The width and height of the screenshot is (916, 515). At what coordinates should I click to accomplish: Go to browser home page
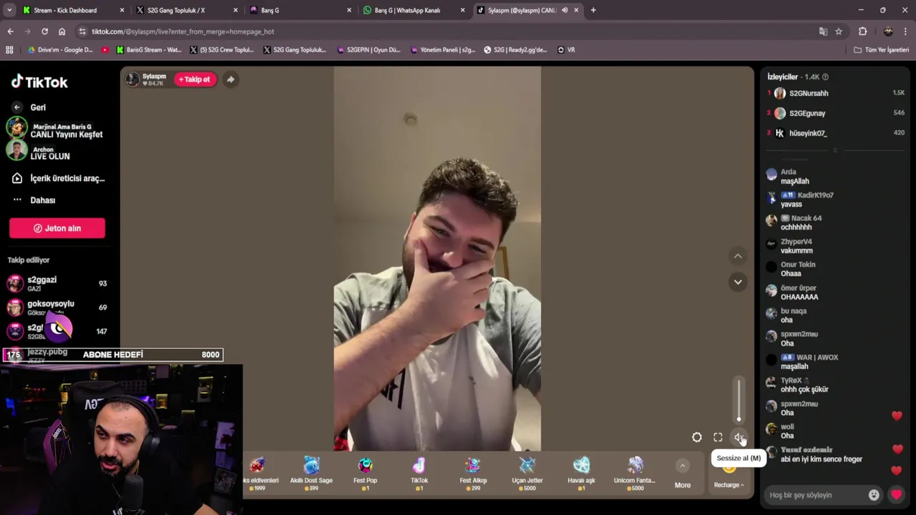click(x=62, y=31)
